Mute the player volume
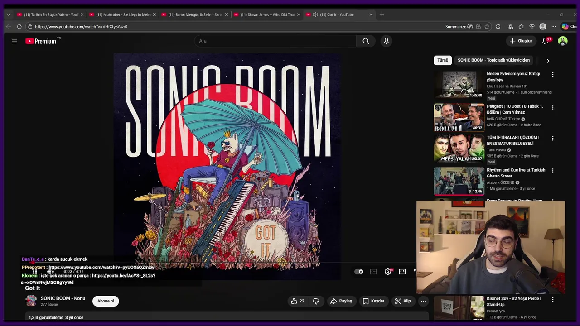580x326 pixels. click(x=51, y=272)
